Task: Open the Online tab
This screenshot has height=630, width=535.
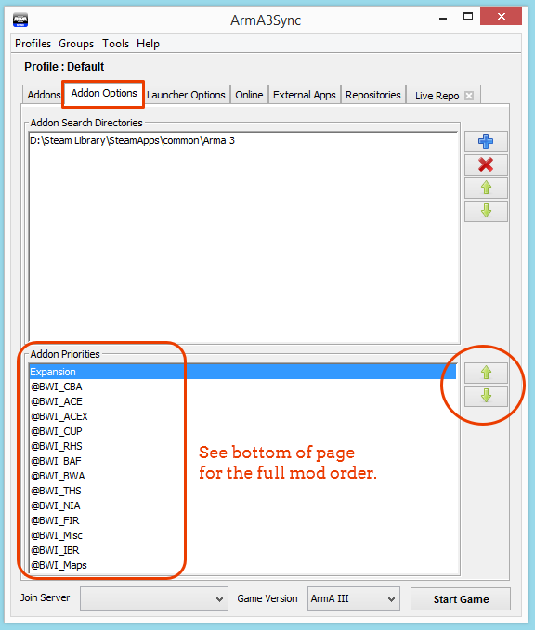Action: (x=249, y=95)
